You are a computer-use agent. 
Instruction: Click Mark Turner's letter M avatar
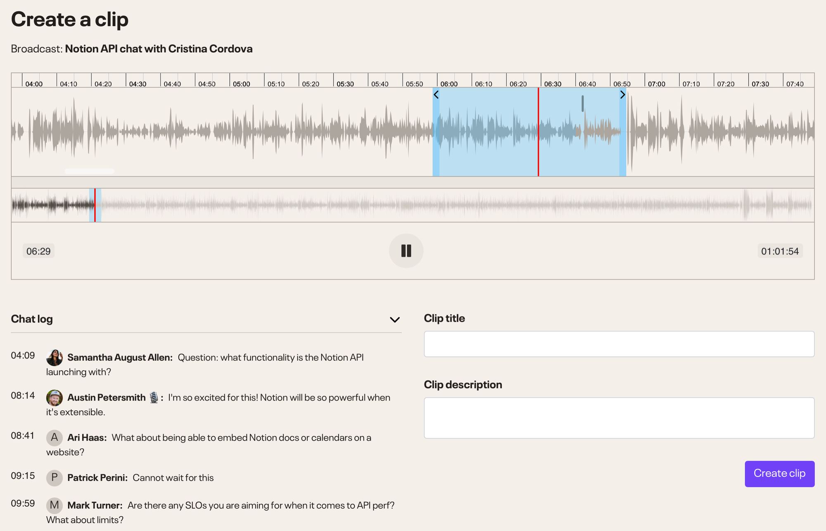pos(55,505)
